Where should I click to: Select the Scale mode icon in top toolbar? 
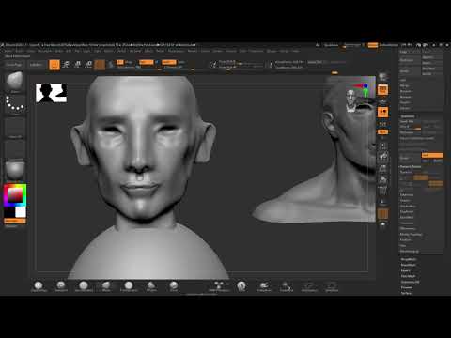click(x=77, y=65)
